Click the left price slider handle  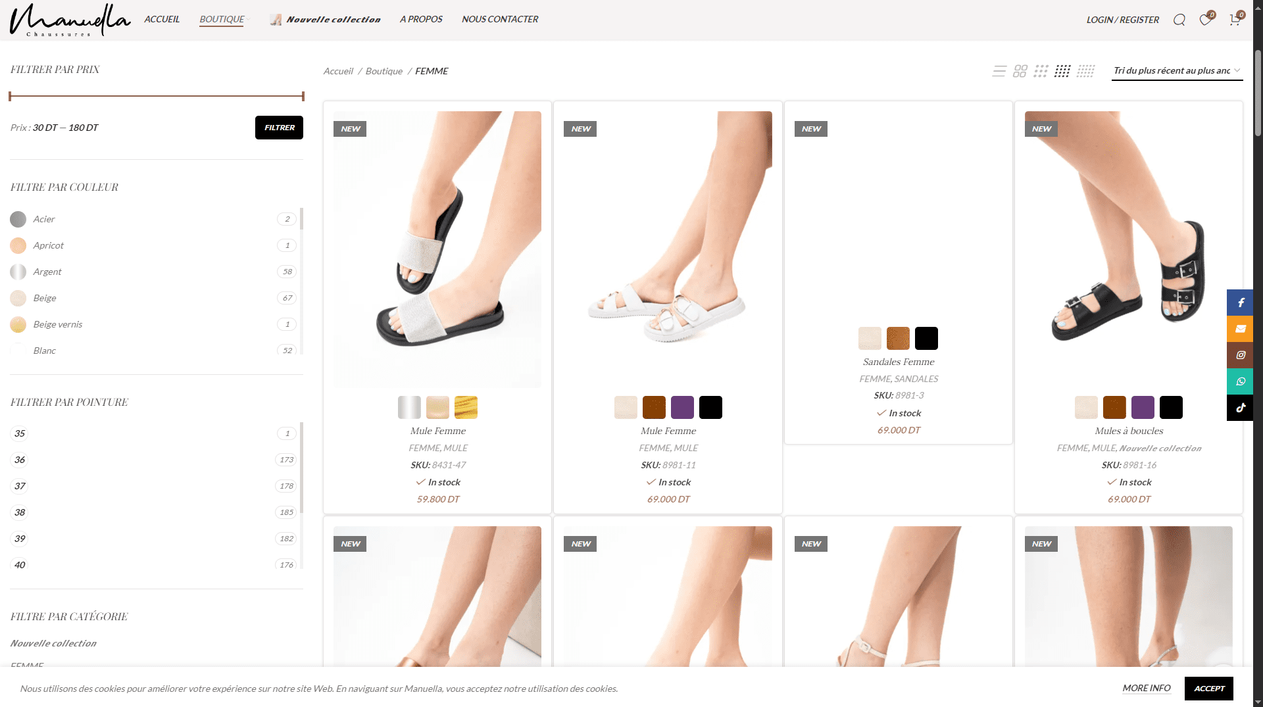coord(10,96)
